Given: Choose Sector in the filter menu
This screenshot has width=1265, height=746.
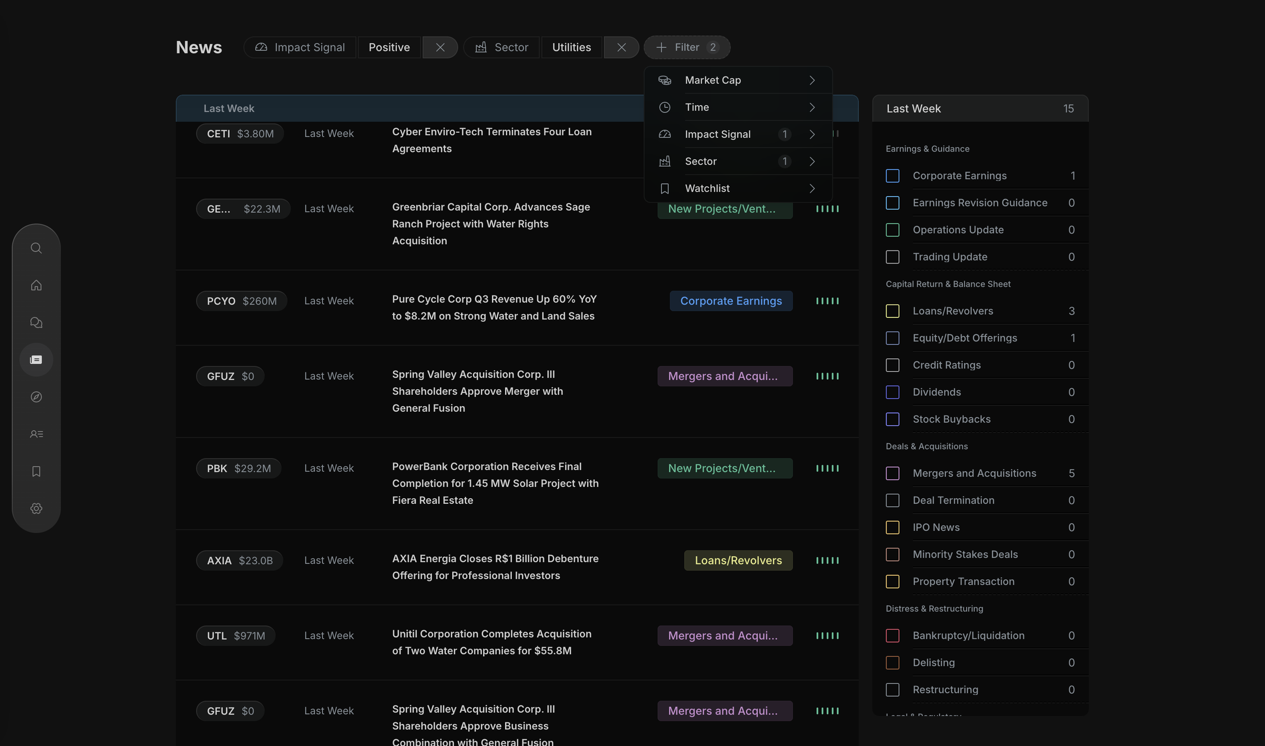Looking at the screenshot, I should [x=738, y=161].
